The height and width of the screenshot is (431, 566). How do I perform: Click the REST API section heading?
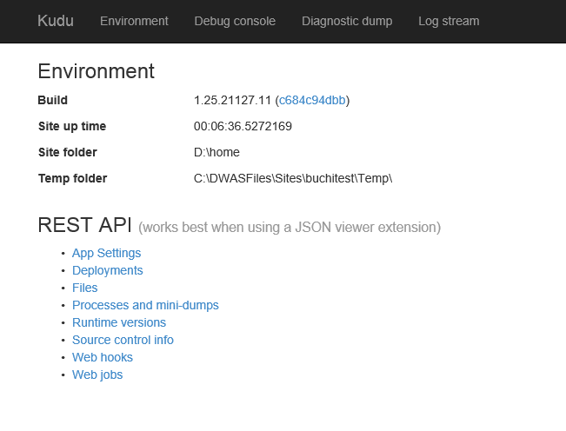tap(84, 226)
